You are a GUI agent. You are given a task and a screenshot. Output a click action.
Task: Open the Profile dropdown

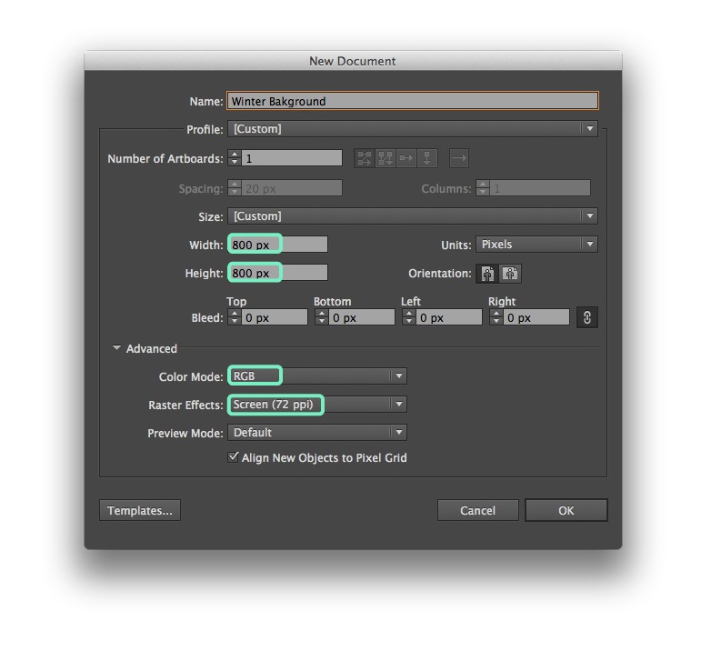coord(413,129)
